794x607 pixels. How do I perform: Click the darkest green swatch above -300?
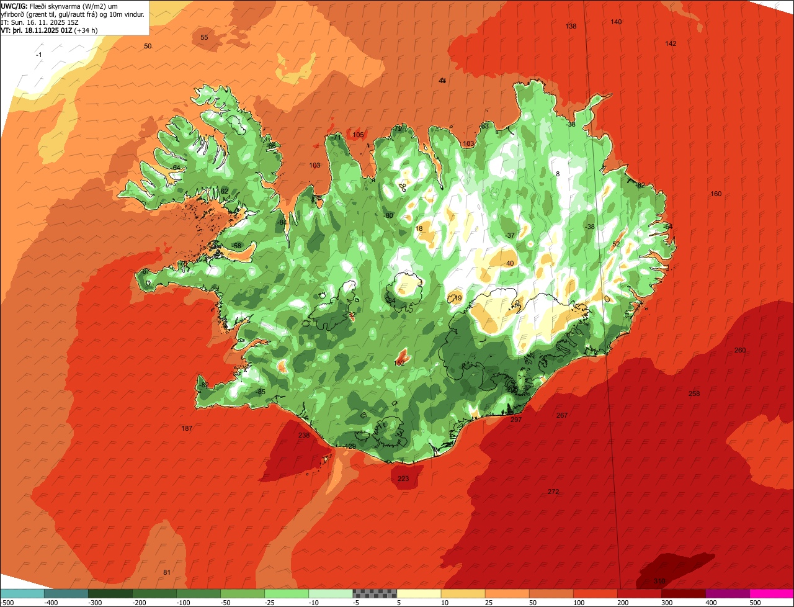click(110, 593)
